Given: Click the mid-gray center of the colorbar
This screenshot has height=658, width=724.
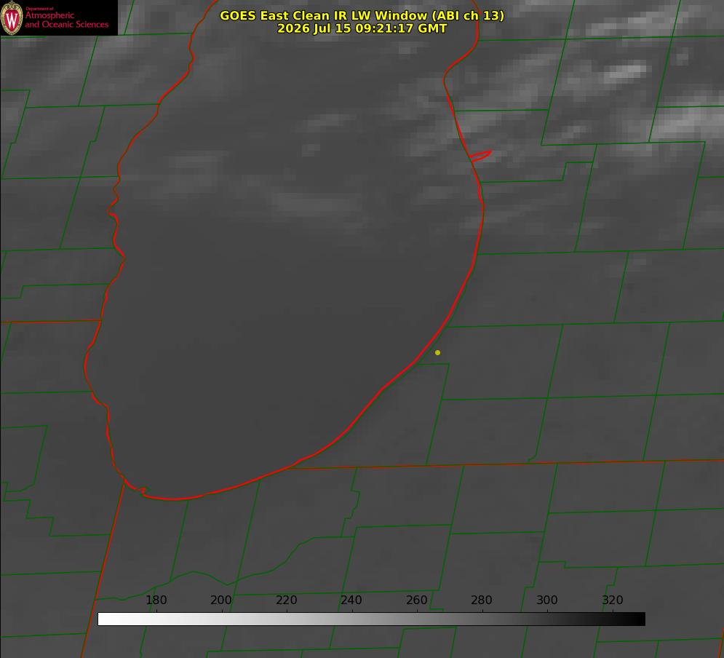Looking at the screenshot, I should tap(371, 619).
